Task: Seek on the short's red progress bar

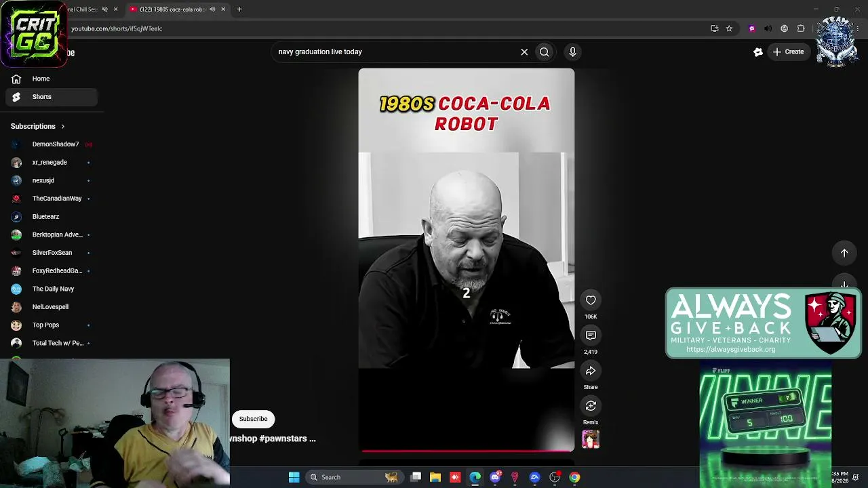Action: 467,450
